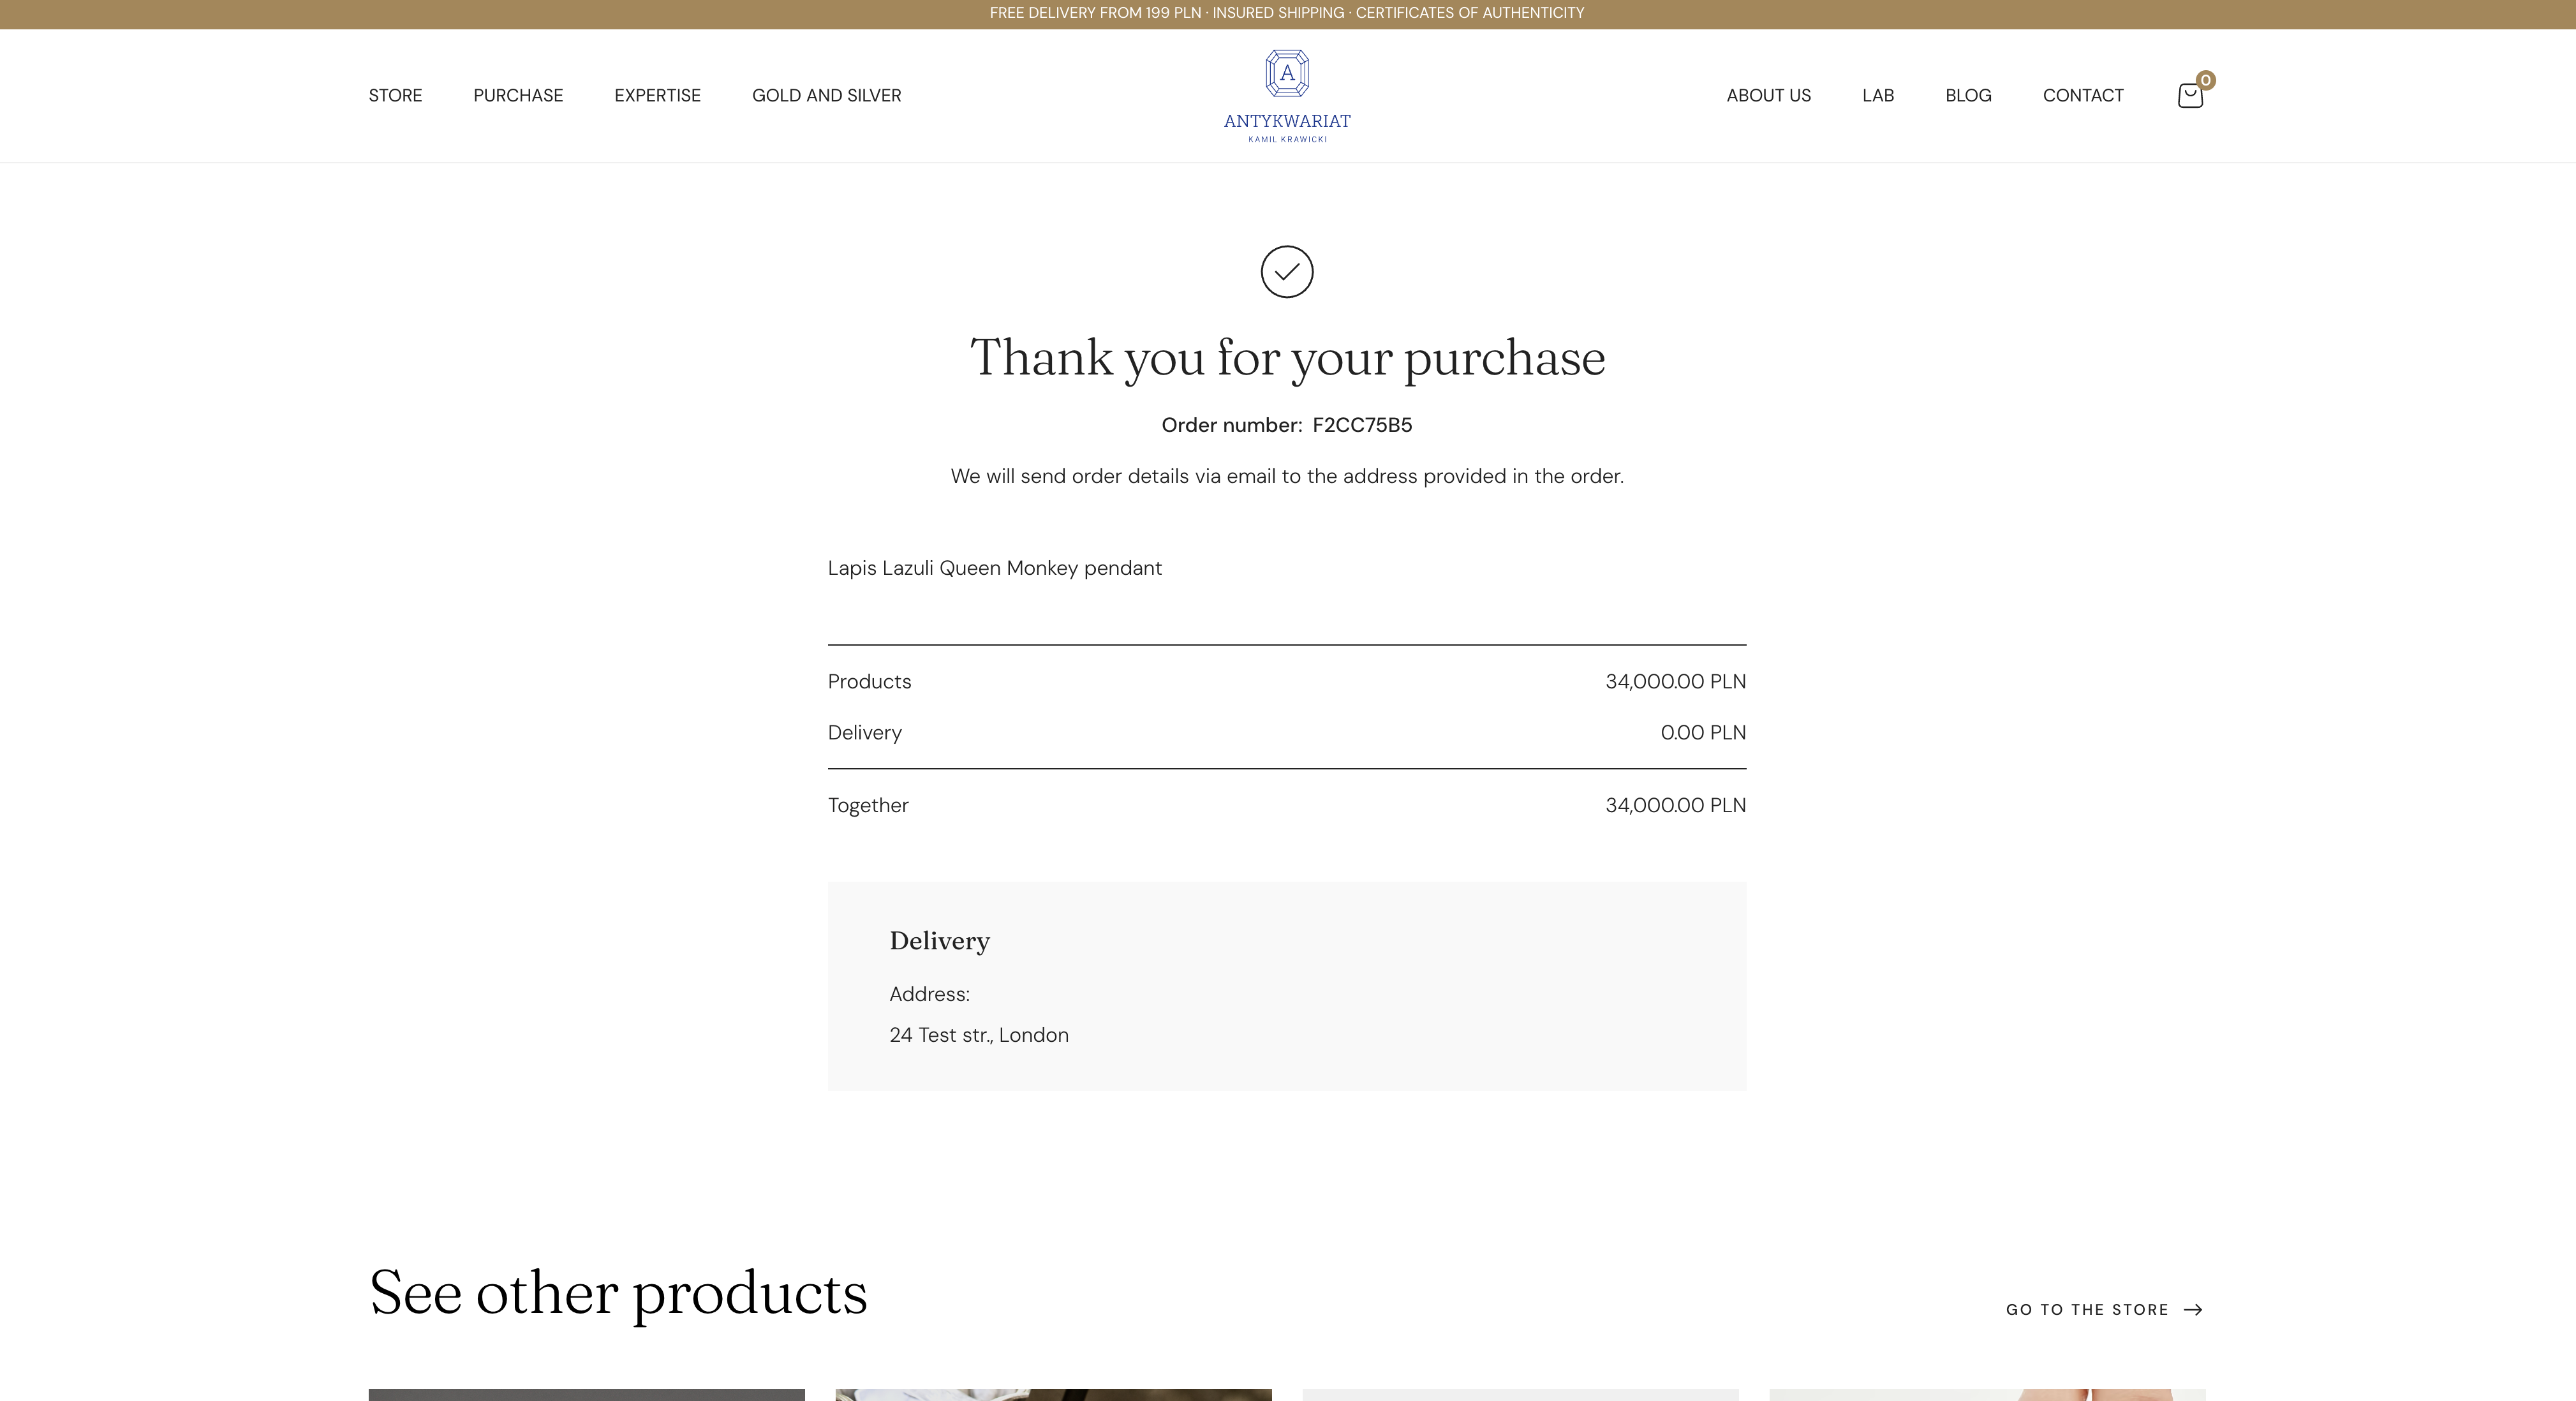Open the Gold and Silver section

[826, 96]
